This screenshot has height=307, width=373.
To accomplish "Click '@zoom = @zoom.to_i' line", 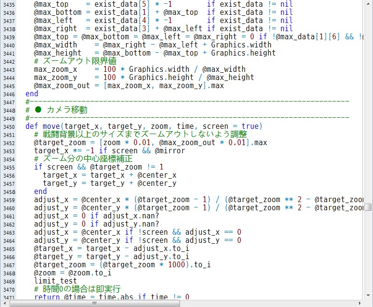I will [x=72, y=273].
